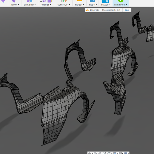Open the Grid and Snaps settings icon
This screenshot has width=154, height=154.
[x=121, y=153]
